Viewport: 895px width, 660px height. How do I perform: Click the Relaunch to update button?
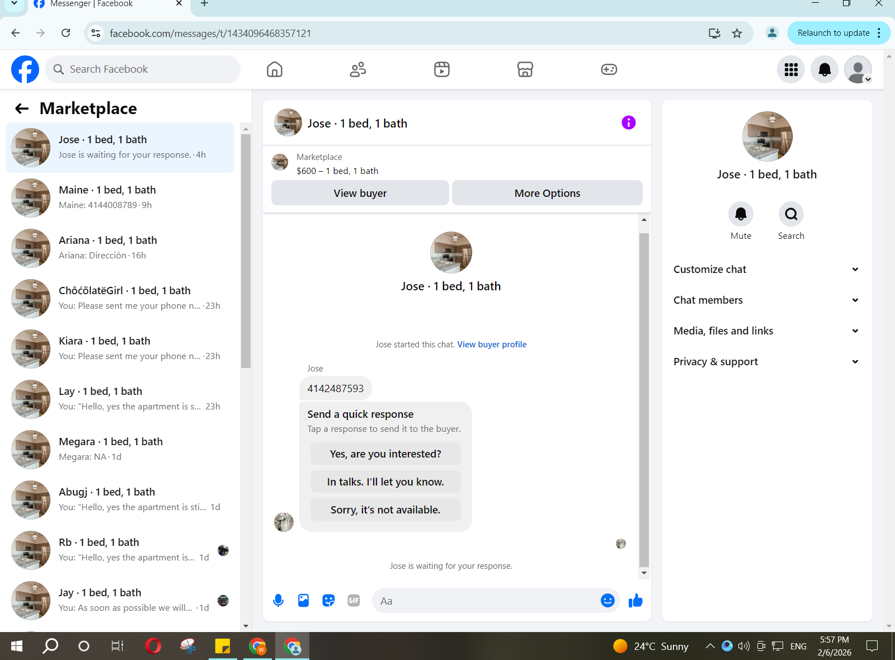(833, 33)
